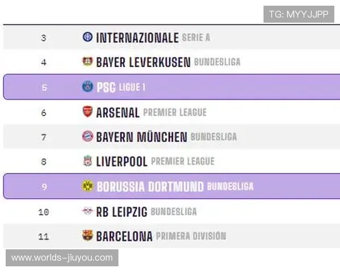Click the Bayern München club crest
Screen dimensions: 340x272
pos(87,137)
